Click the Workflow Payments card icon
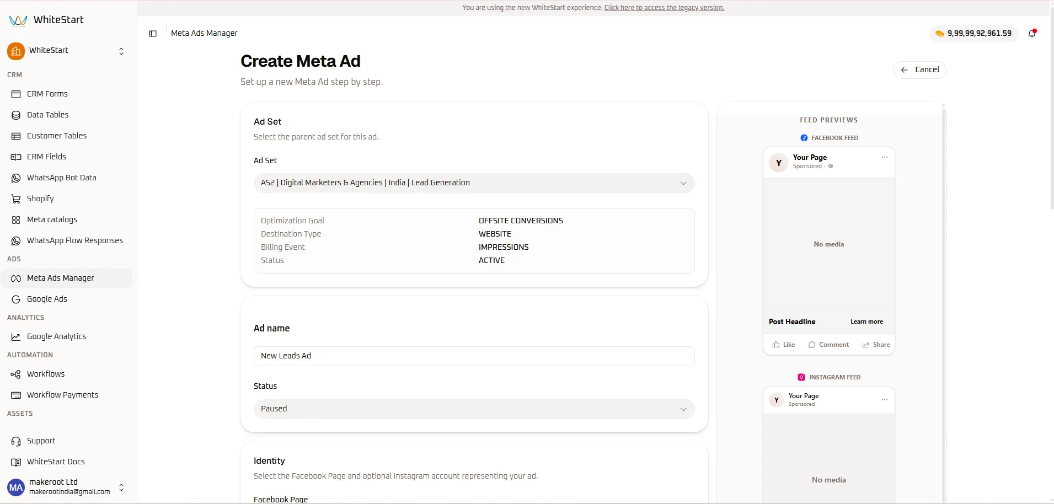 click(16, 395)
